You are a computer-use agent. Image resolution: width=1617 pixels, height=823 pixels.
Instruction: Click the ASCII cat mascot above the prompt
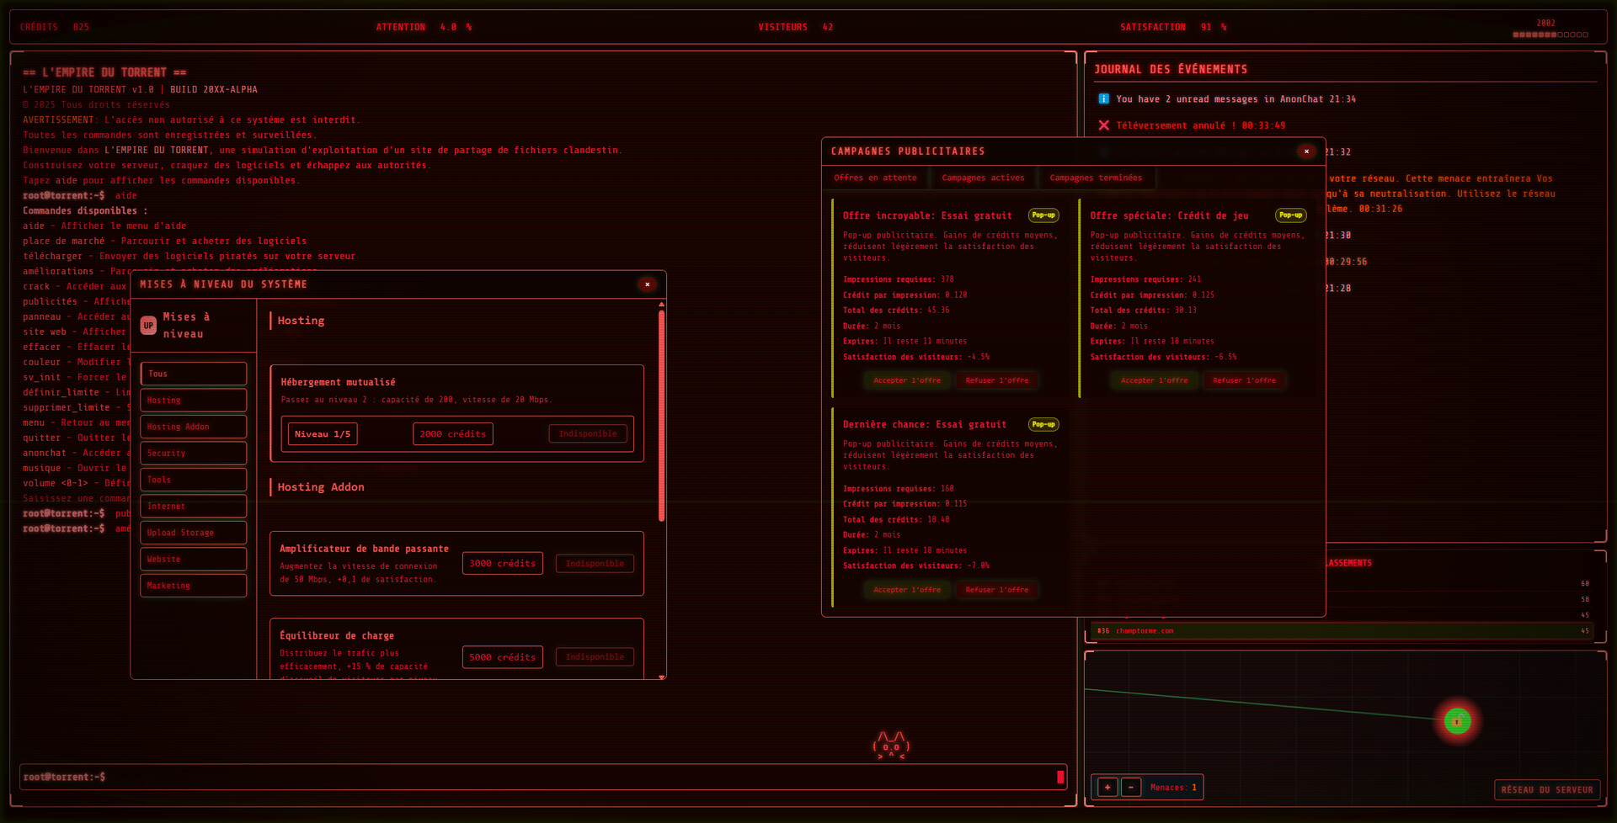[891, 746]
